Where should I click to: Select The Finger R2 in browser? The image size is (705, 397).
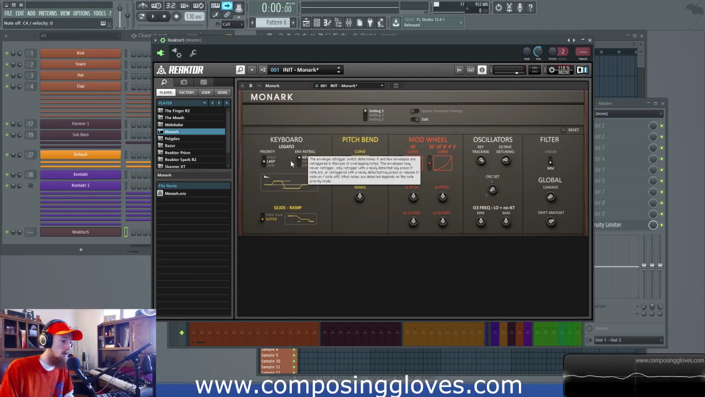(x=191, y=111)
